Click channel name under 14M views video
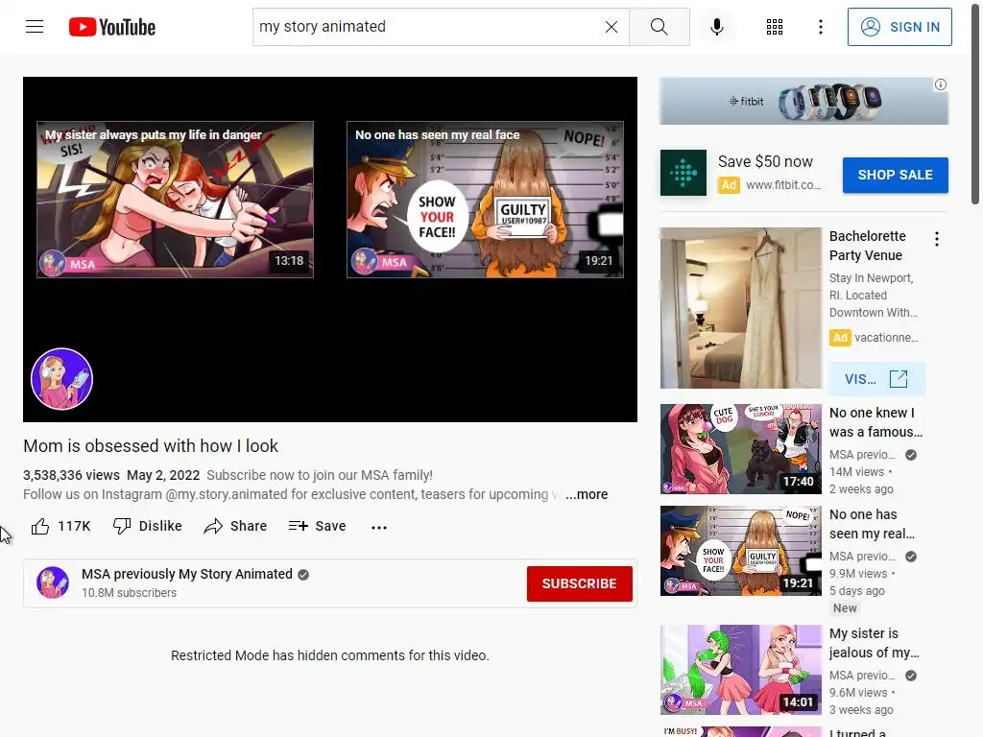This screenshot has width=983, height=737. tap(862, 455)
